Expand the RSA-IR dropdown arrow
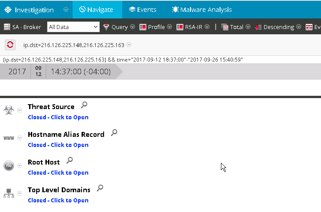 coord(207,27)
